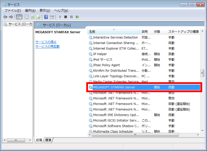Click the Back arrow in the toolbar
207x151 pixels.
click(5, 17)
